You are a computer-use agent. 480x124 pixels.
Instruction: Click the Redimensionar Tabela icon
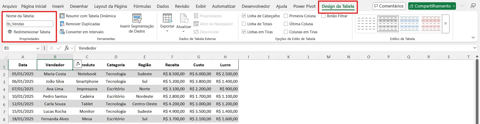tap(10, 32)
